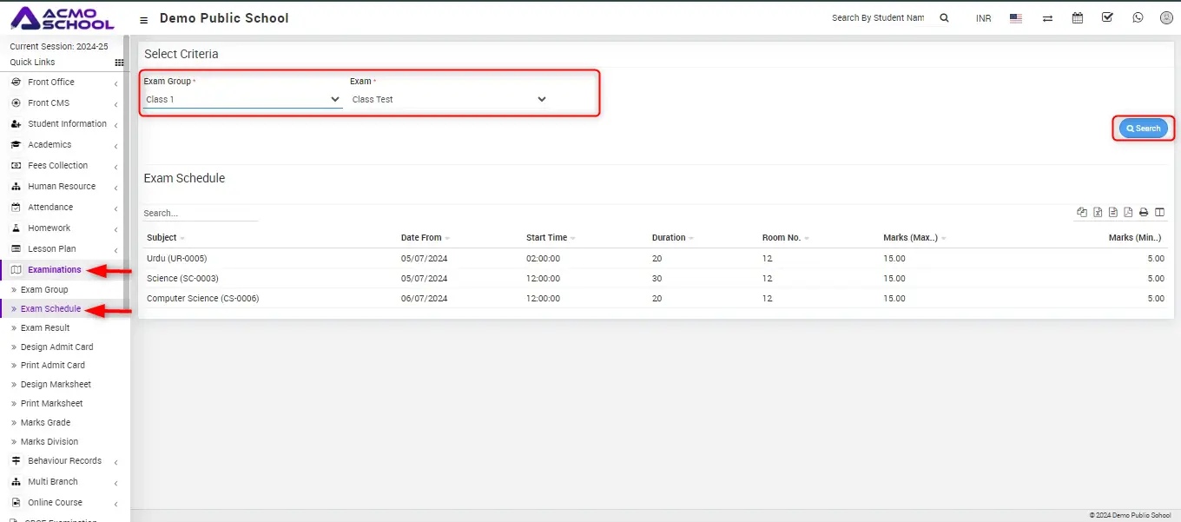This screenshot has width=1181, height=522.
Task: Expand Fees Collection sidebar menu
Action: [x=57, y=165]
